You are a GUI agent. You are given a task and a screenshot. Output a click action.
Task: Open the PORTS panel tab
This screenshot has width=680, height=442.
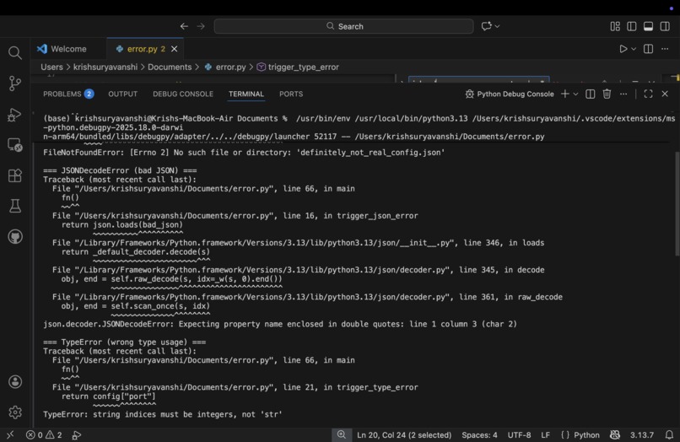(291, 94)
